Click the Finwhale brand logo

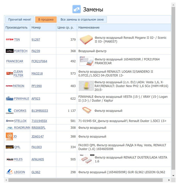click(x=10, y=99)
